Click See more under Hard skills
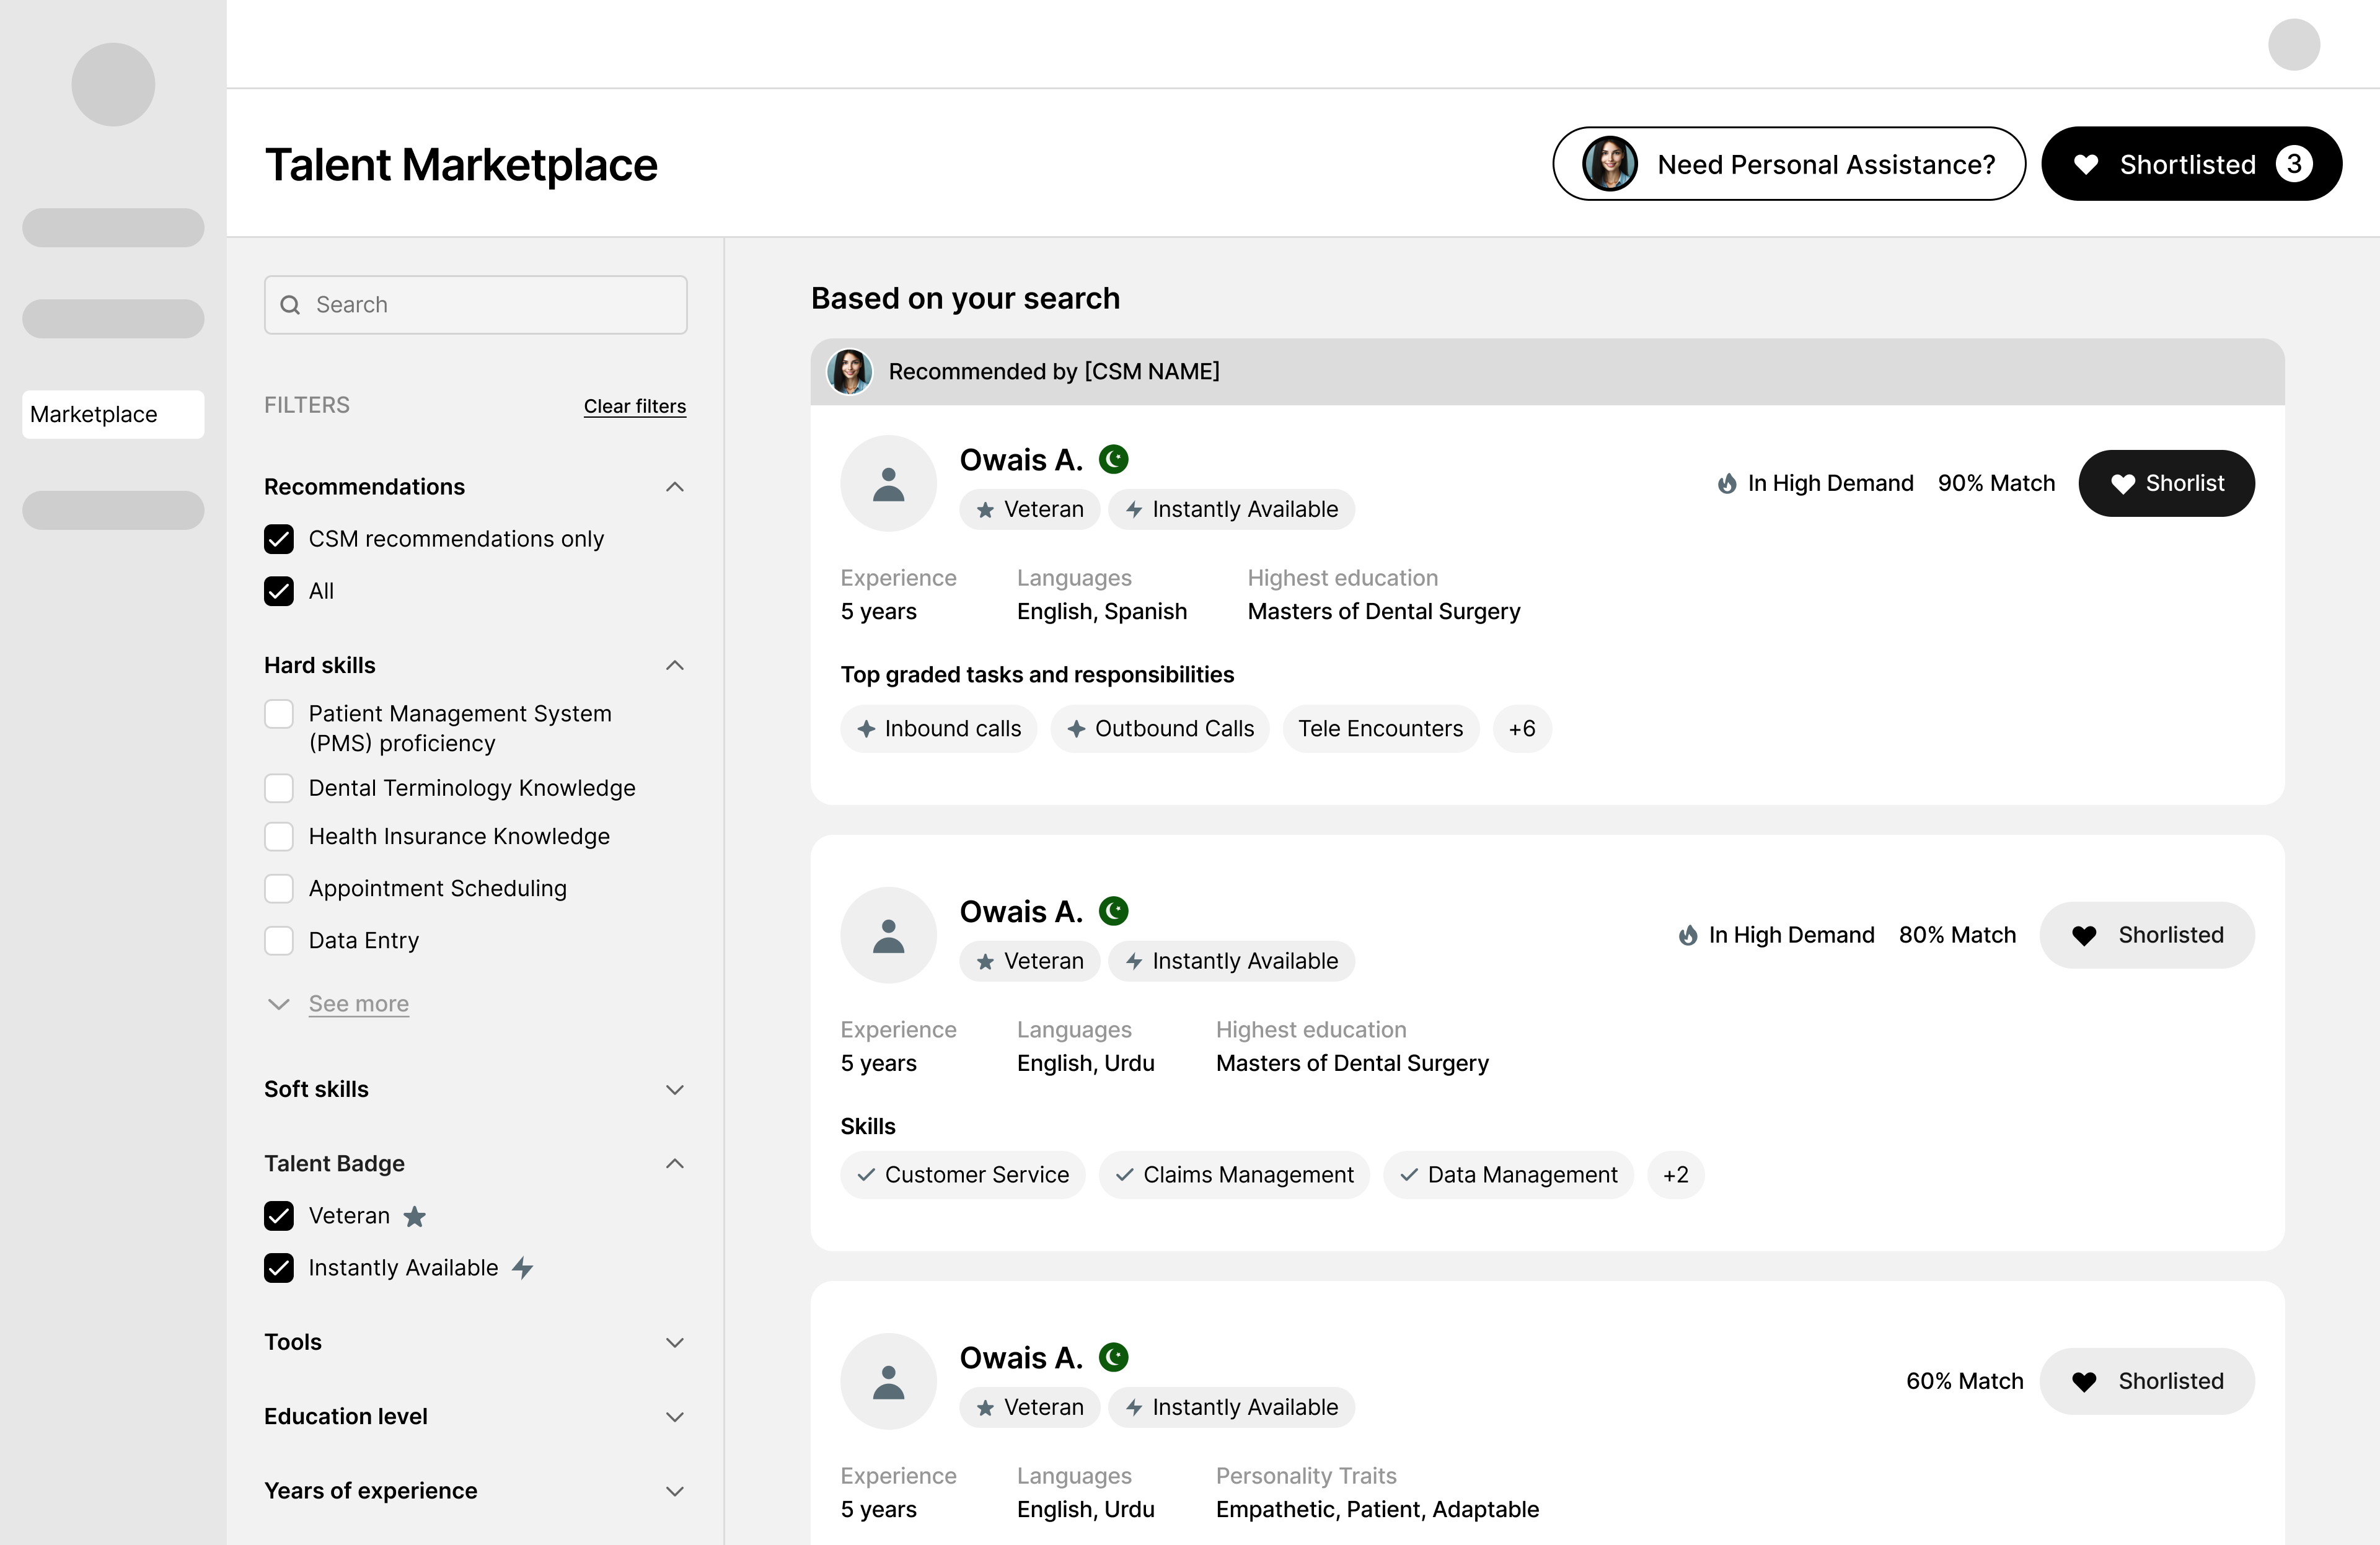2380x1545 pixels. [x=358, y=1004]
